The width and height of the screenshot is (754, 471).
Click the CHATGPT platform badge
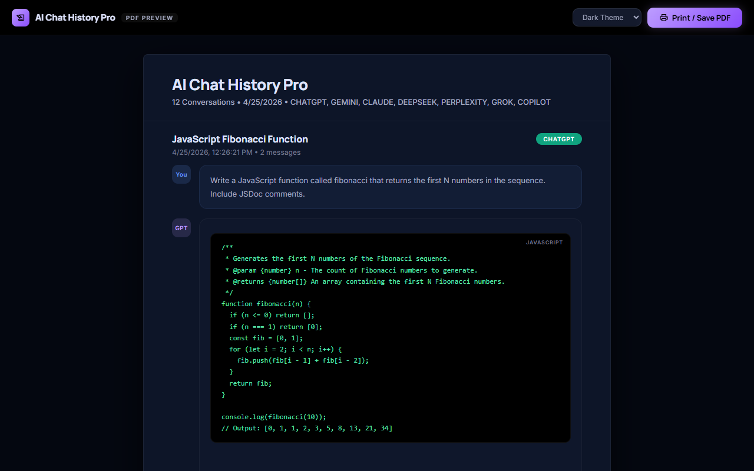[558, 139]
